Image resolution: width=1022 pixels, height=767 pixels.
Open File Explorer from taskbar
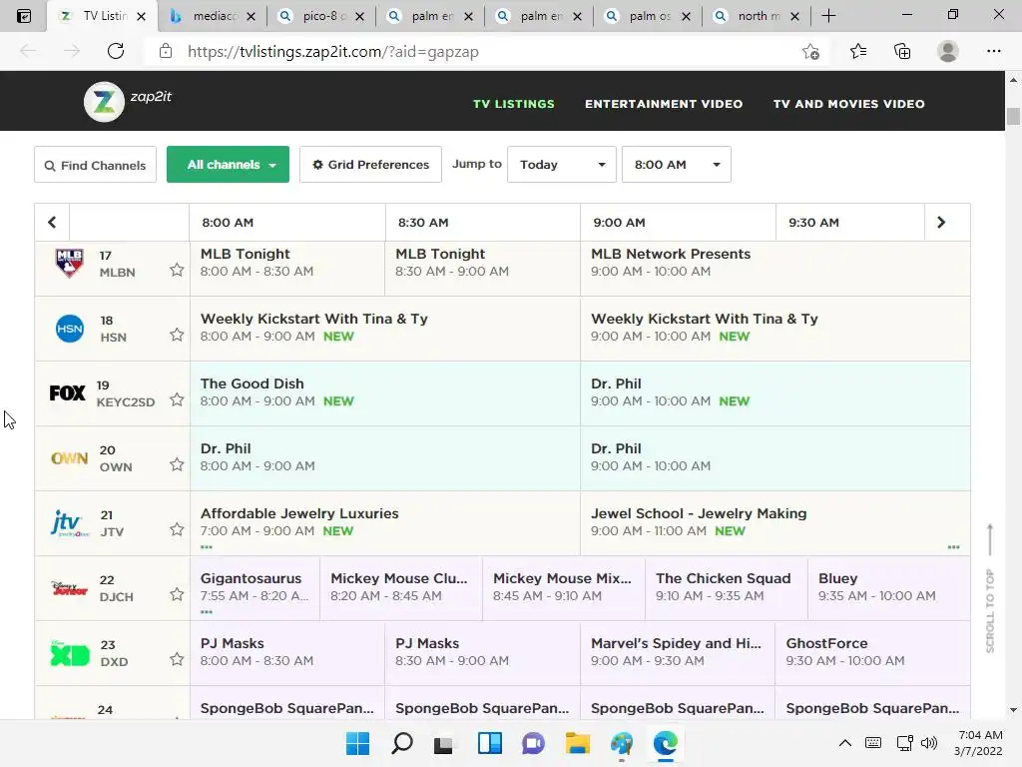pyautogui.click(x=578, y=743)
